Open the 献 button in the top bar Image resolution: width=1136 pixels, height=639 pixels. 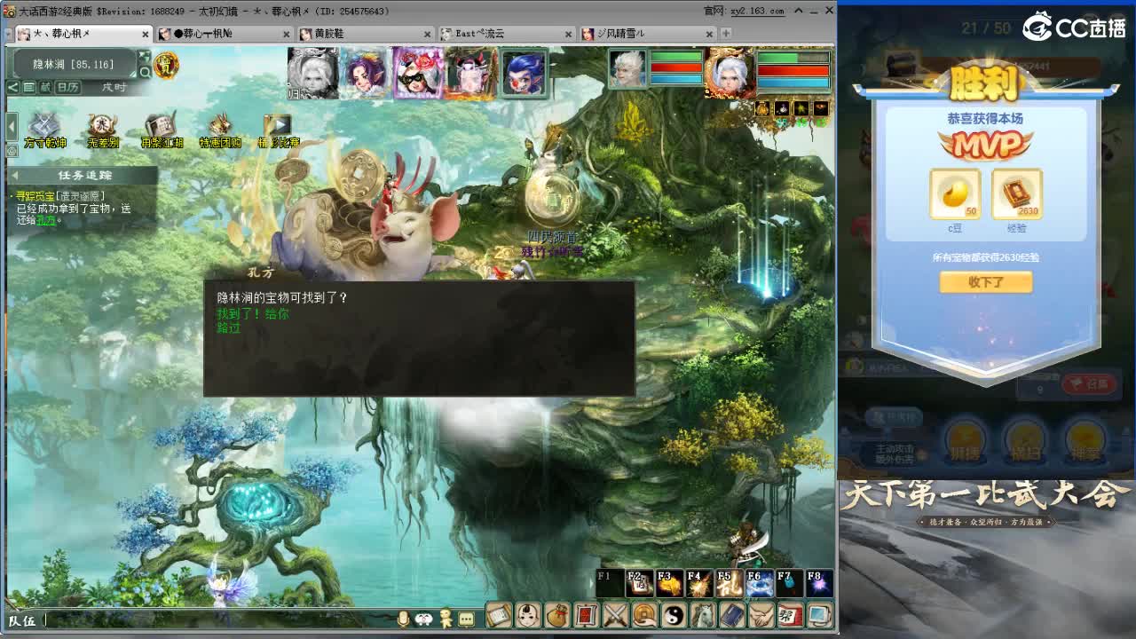44,87
